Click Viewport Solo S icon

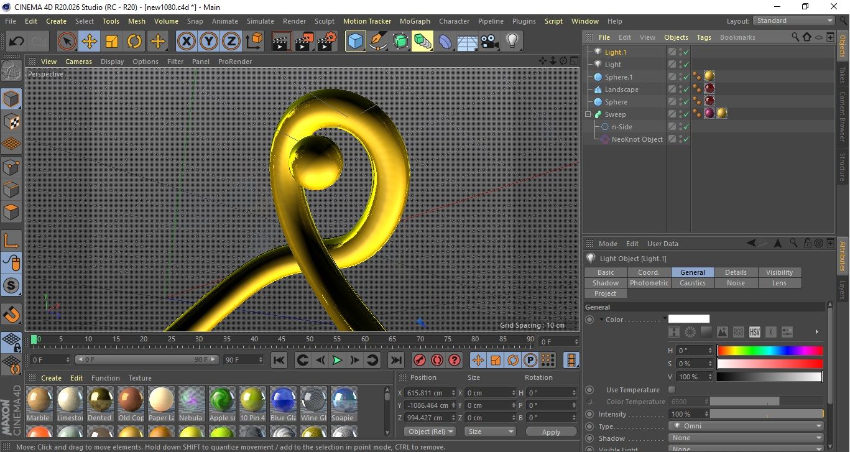[11, 286]
